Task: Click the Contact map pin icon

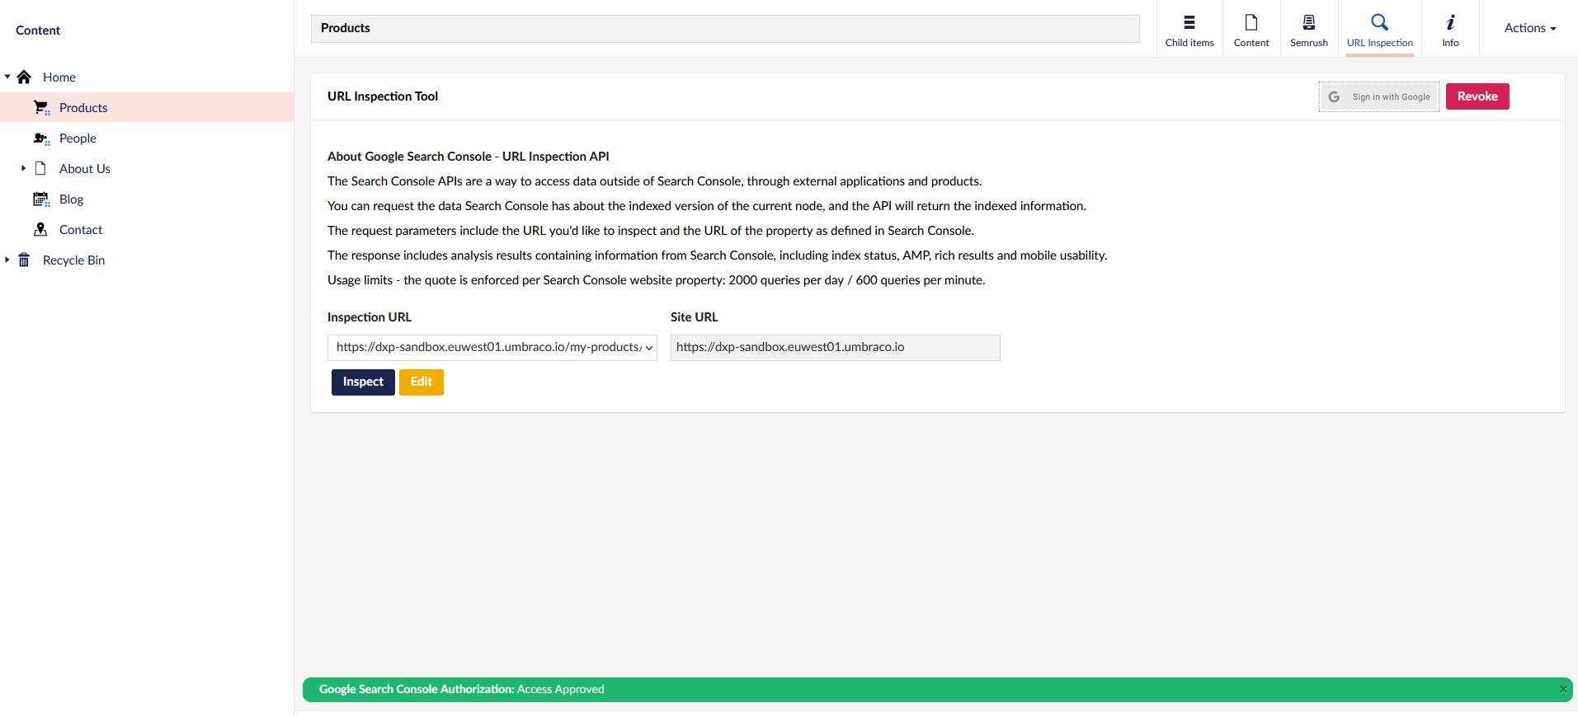Action: click(x=40, y=230)
